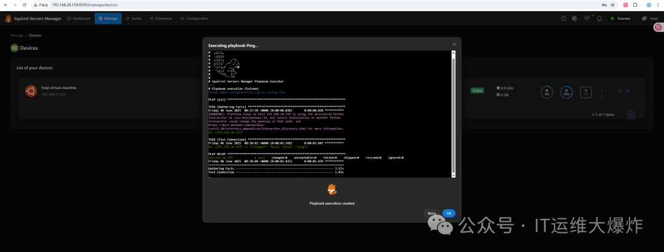Expand the device row actions chevron

click(x=635, y=90)
